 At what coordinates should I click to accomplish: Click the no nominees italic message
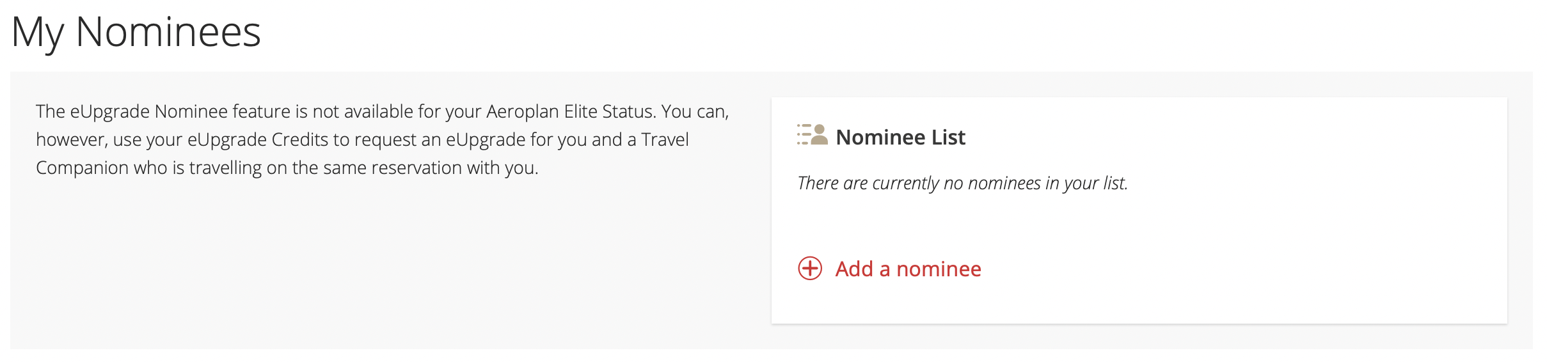[x=962, y=183]
